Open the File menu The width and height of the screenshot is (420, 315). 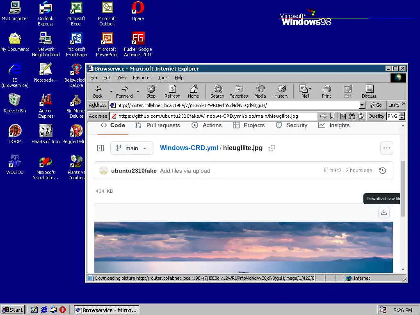(x=94, y=78)
